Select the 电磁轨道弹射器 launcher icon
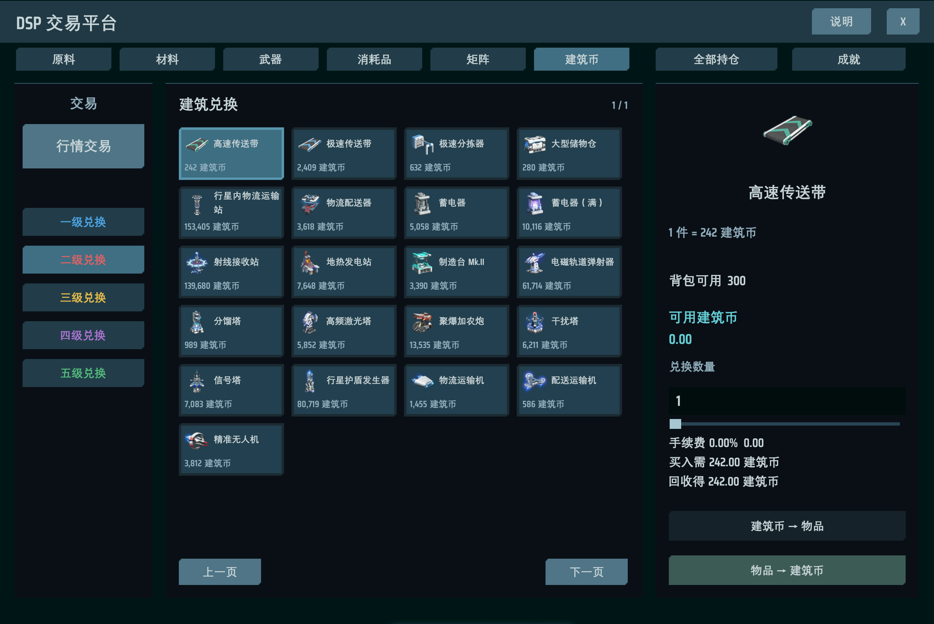The width and height of the screenshot is (934, 624). [534, 263]
